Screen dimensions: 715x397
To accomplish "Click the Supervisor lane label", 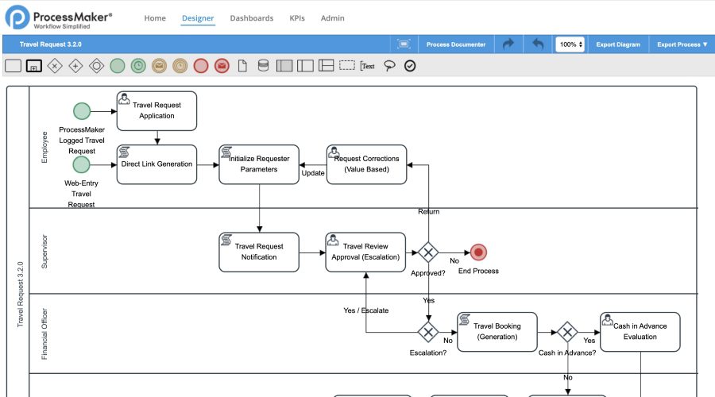I will point(44,252).
